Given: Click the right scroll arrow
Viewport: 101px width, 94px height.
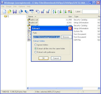Looking at the screenshot, I should 99,88.
